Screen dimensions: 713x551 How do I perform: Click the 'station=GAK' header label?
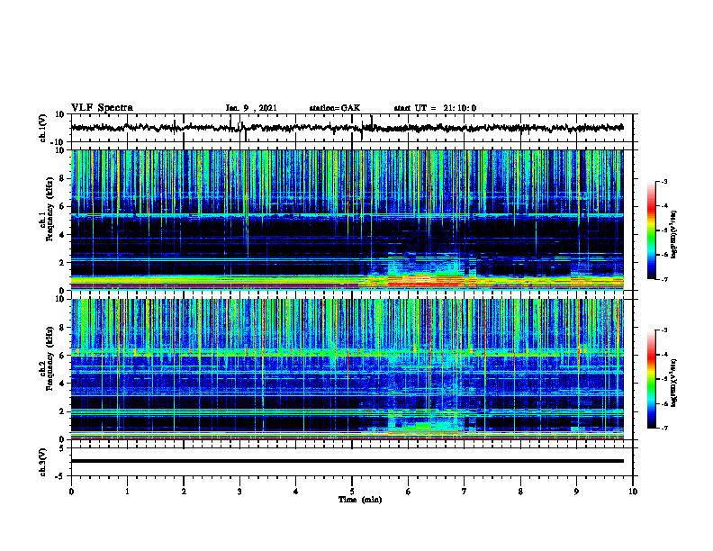pyautogui.click(x=335, y=108)
